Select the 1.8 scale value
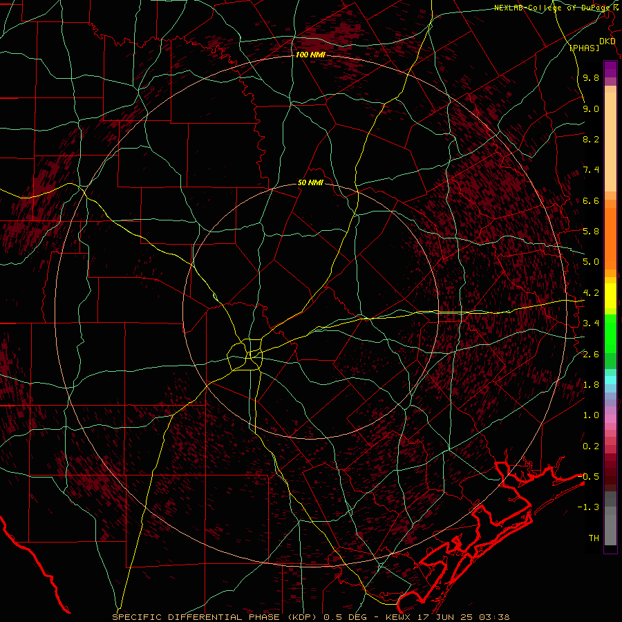The width and height of the screenshot is (622, 622). (591, 385)
